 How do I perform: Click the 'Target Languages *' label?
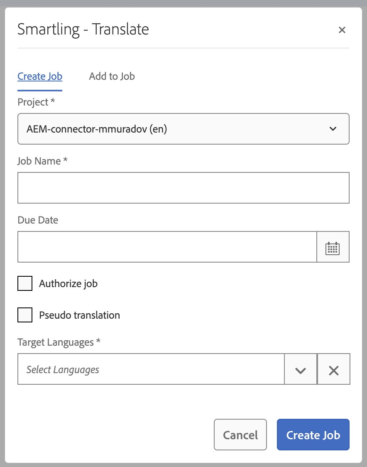59,342
